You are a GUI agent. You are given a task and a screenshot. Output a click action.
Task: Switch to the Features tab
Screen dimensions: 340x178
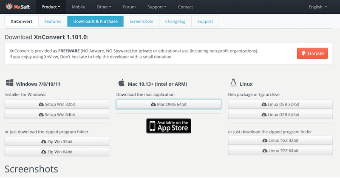tap(53, 22)
